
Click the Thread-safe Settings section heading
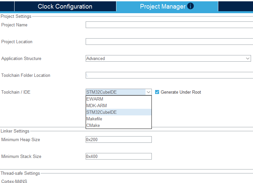pyautogui.click(x=20, y=173)
